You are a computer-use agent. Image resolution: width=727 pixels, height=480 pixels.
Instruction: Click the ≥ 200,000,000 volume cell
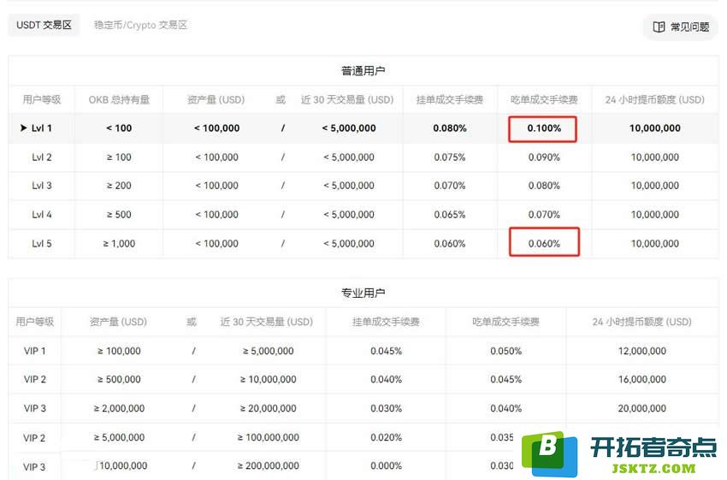268,465
